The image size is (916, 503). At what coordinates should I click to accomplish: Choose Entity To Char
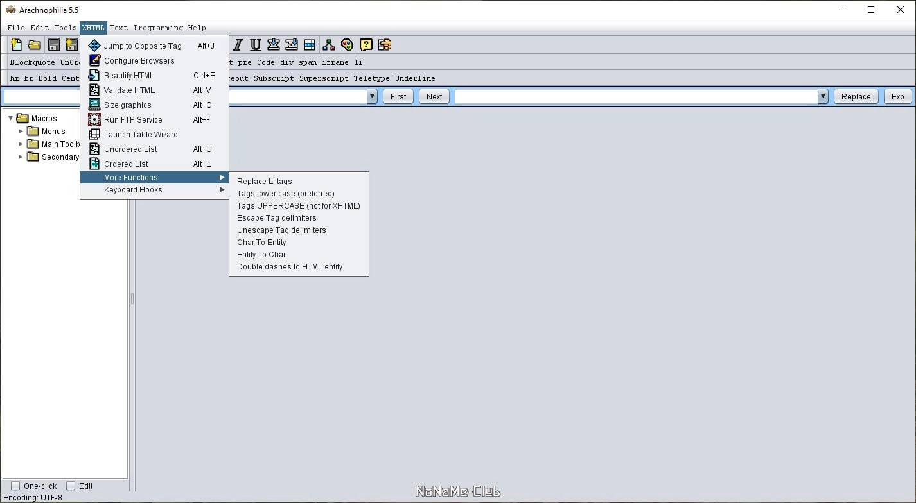[x=299, y=254]
